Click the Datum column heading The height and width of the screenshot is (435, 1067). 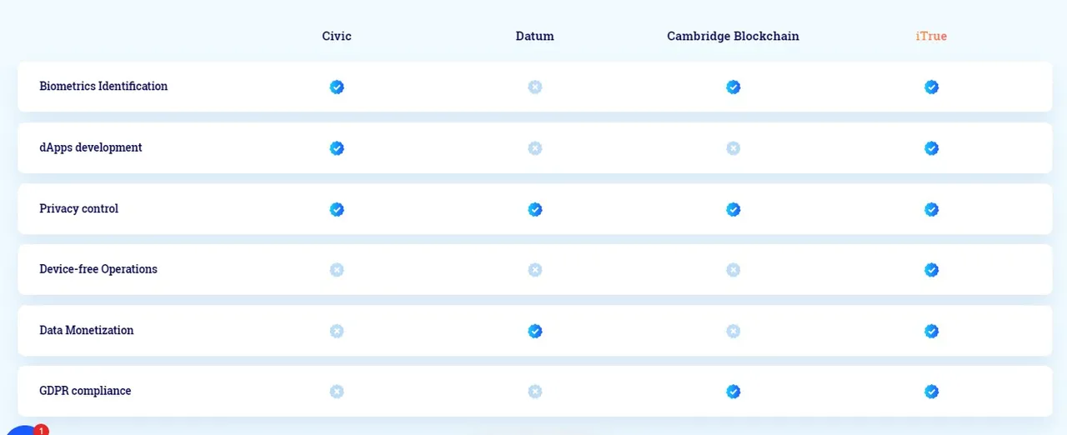tap(535, 36)
